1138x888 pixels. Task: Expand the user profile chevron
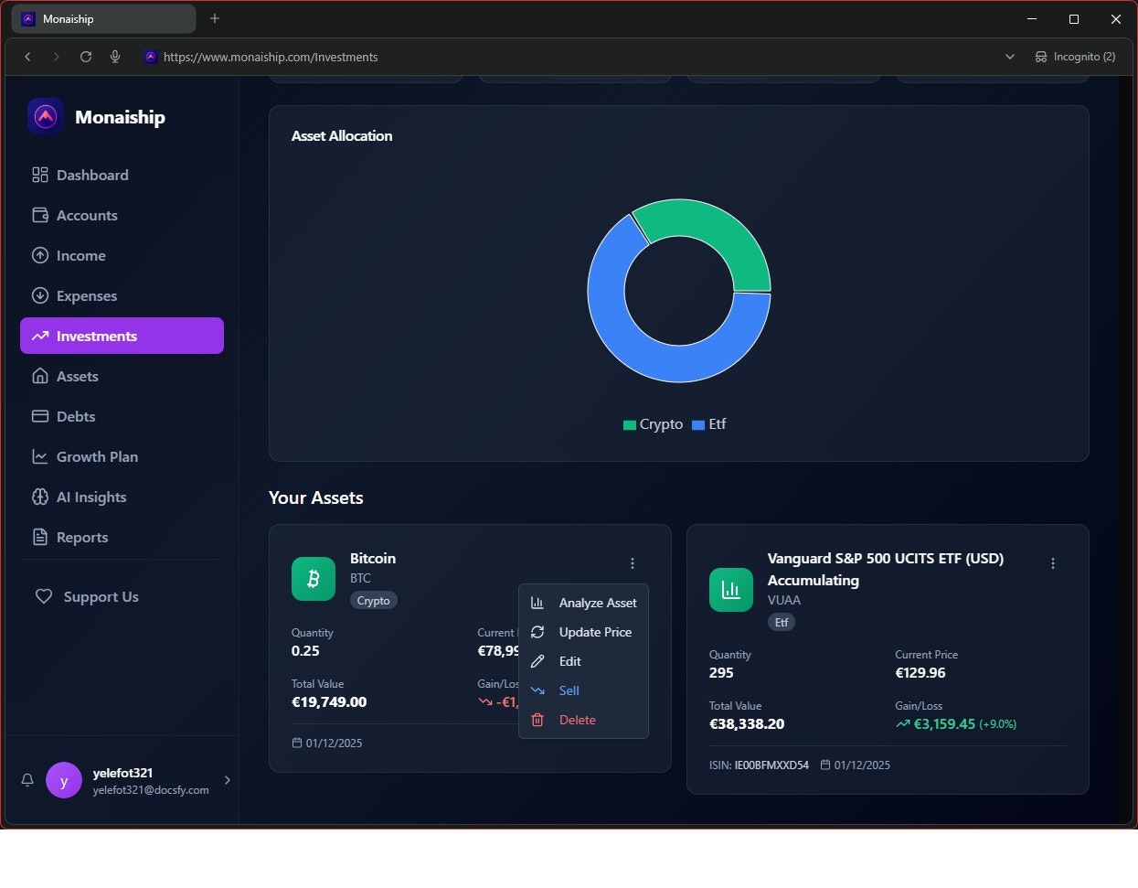[x=228, y=780]
